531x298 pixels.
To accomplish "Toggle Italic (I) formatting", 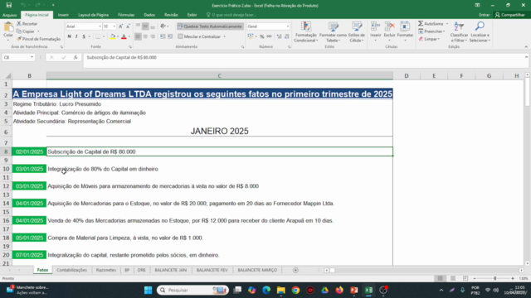I will point(76,36).
